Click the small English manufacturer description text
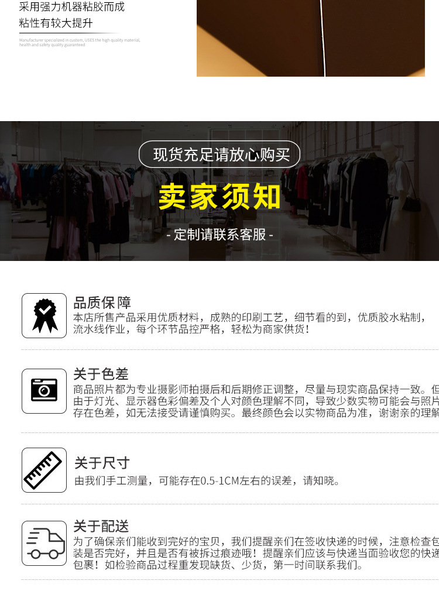This screenshot has width=439, height=598. (x=80, y=42)
